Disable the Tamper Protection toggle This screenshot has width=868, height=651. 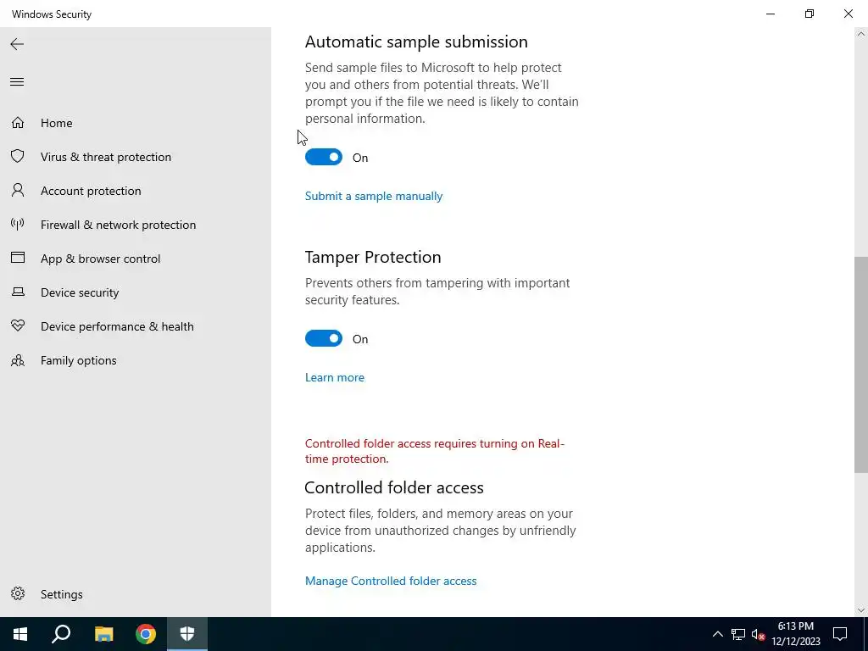tap(324, 339)
